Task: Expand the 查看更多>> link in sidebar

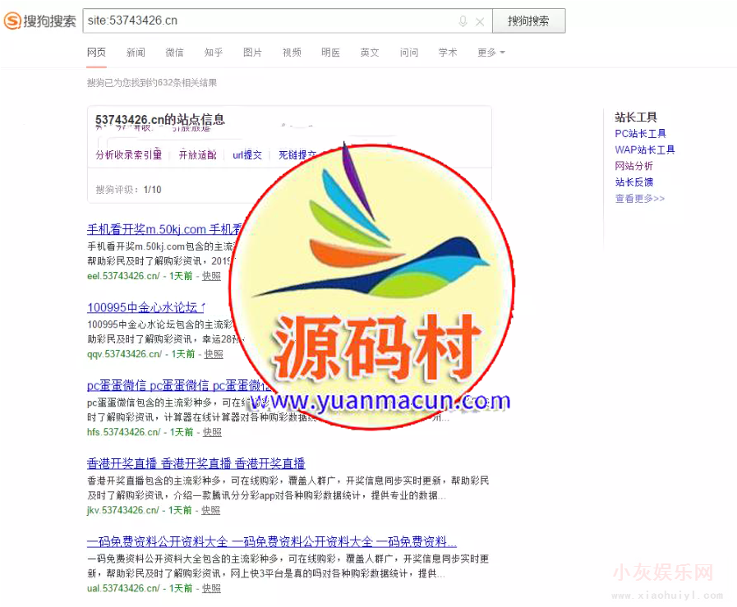Action: click(639, 199)
